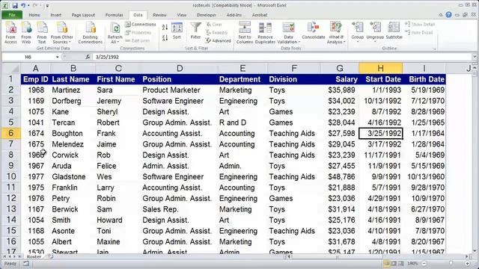This screenshot has height=269, width=479.
Task: Switch to the Developer tab
Action: point(207,15)
